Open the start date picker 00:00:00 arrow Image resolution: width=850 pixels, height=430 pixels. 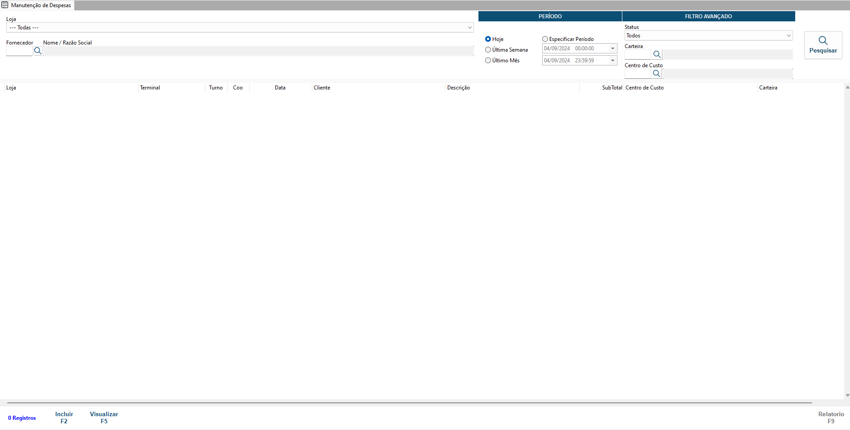[613, 49]
